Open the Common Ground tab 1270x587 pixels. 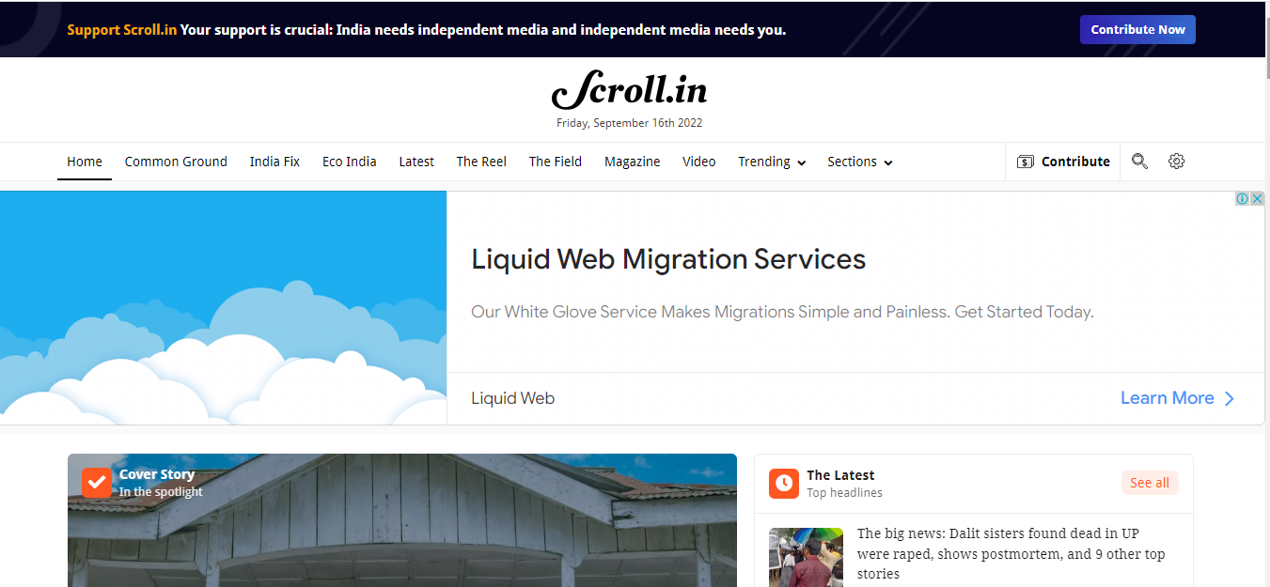[x=176, y=162]
